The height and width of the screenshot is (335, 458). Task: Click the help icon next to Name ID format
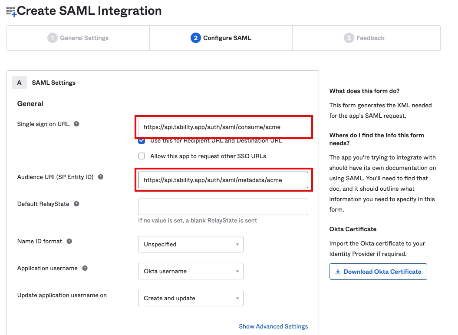(x=69, y=241)
